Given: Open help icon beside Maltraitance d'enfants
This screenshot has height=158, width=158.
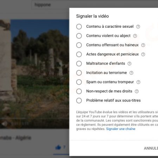Looking at the screenshot, I should click(130, 64).
